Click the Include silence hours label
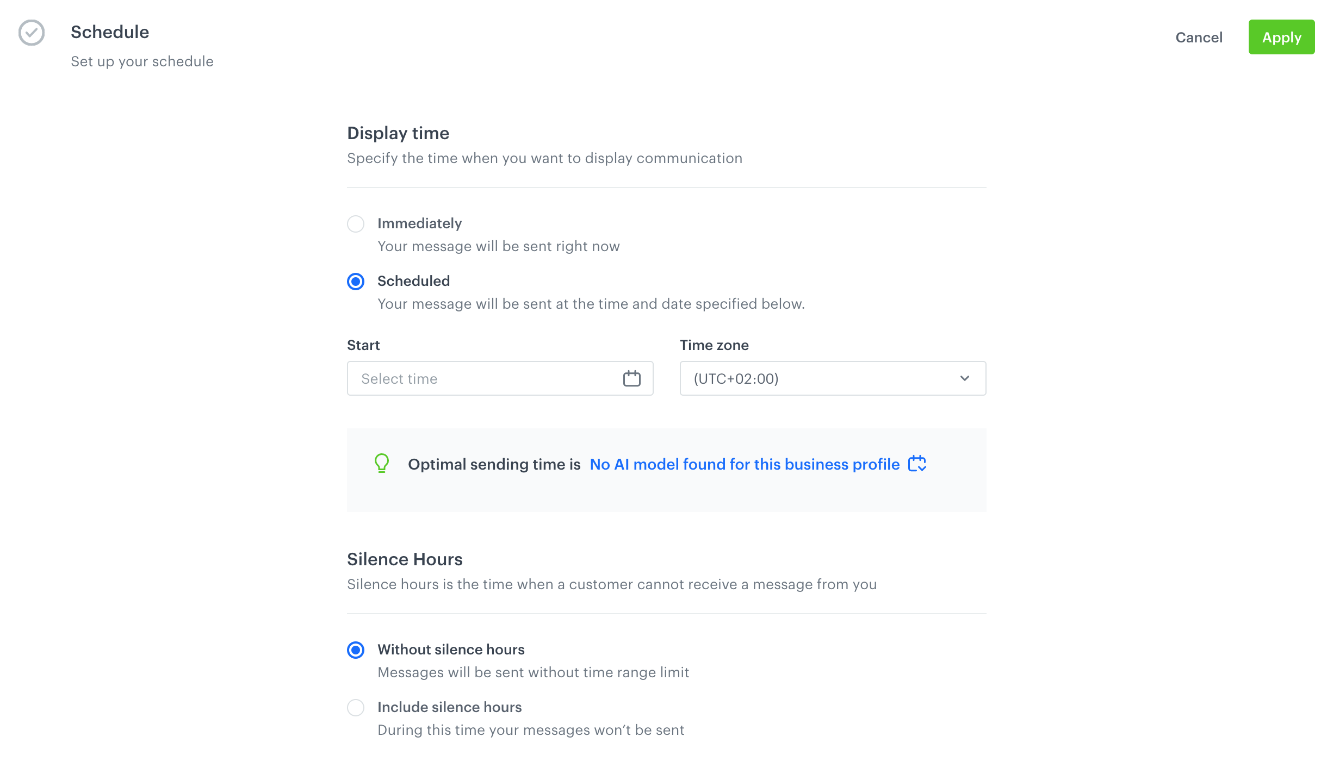 click(x=449, y=707)
